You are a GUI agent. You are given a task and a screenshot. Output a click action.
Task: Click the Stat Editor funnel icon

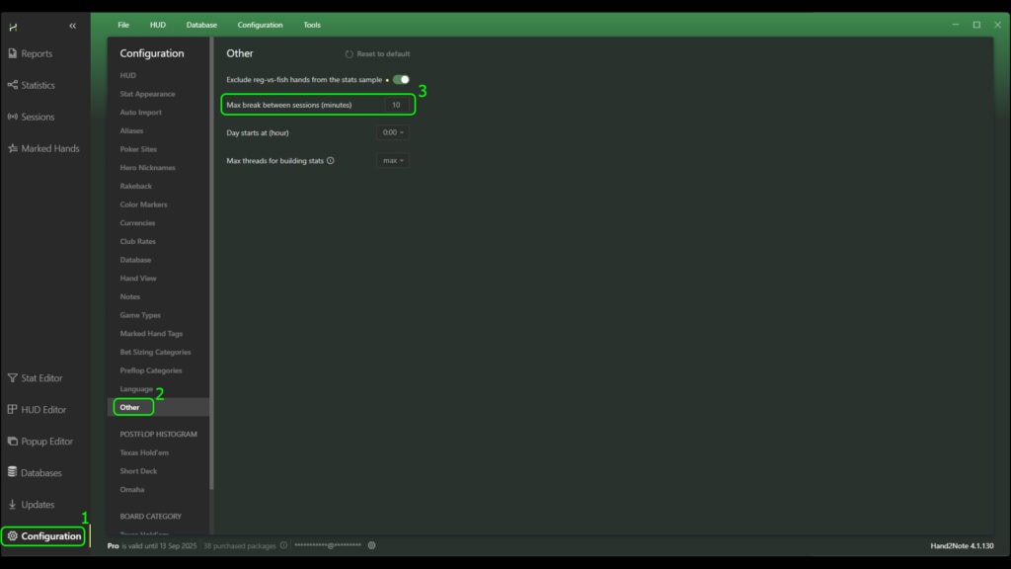13,378
